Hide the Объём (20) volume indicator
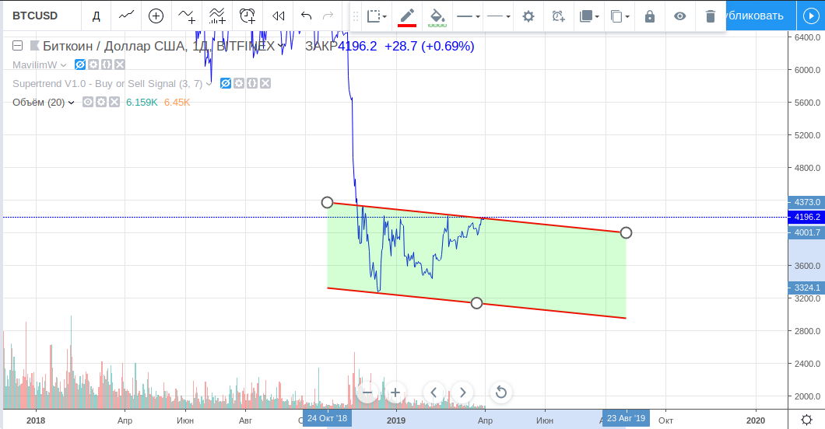Viewport: 825px width, 429px height. (88, 102)
